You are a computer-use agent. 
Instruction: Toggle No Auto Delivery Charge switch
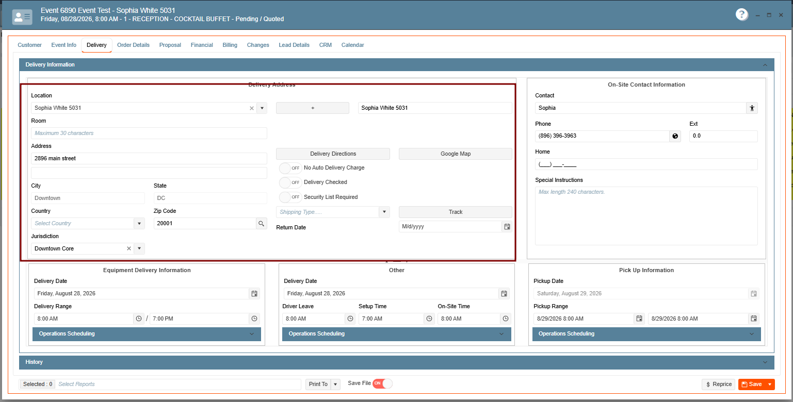[x=290, y=168]
